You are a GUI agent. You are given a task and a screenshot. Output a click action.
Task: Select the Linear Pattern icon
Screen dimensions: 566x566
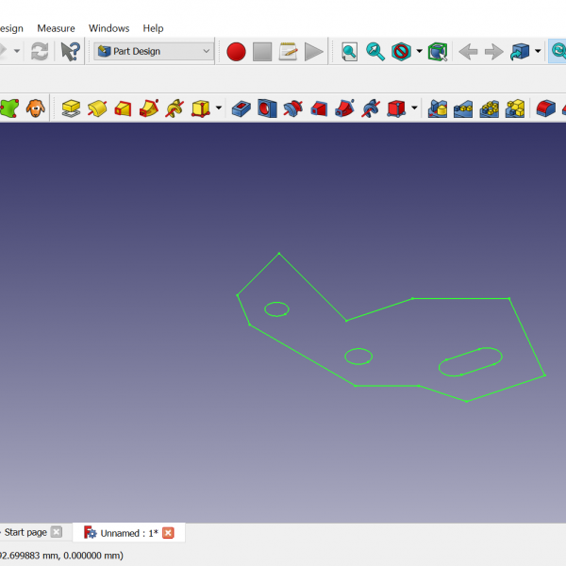tap(463, 108)
